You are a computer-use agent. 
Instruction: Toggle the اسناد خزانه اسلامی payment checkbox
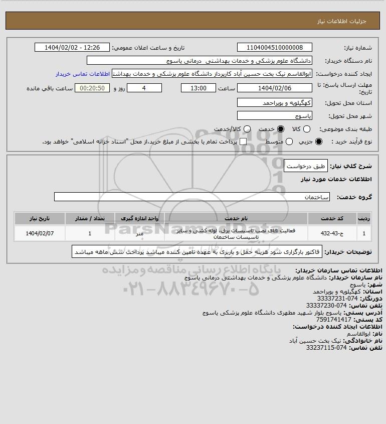click(243, 142)
